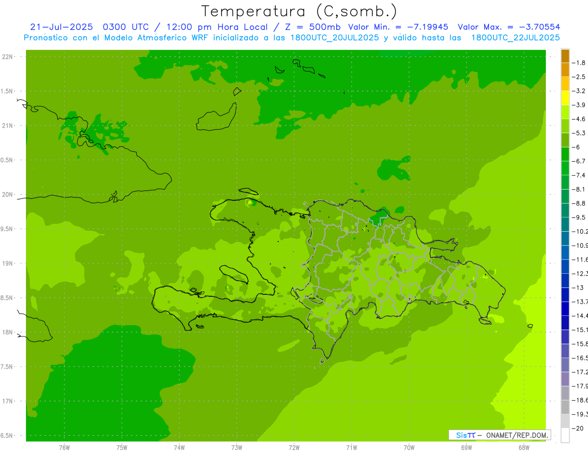Pick the blue legend swatch between -13 and -13.7
This screenshot has width=588, height=454.
click(x=565, y=295)
